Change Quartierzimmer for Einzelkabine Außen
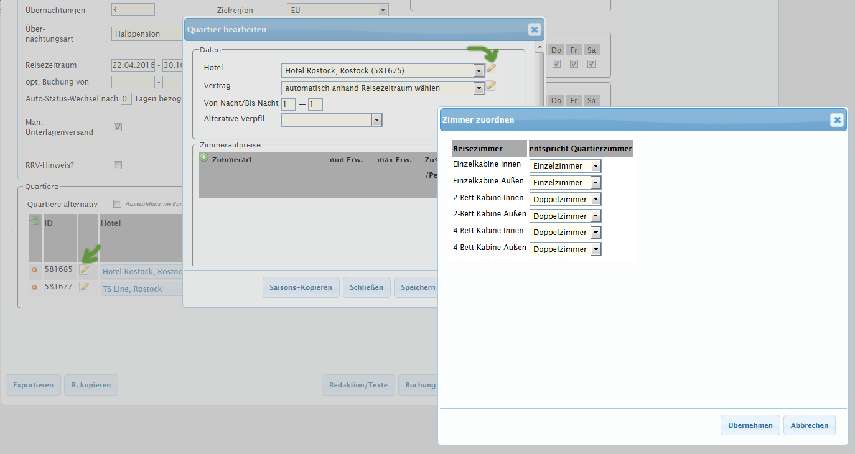 [x=565, y=183]
